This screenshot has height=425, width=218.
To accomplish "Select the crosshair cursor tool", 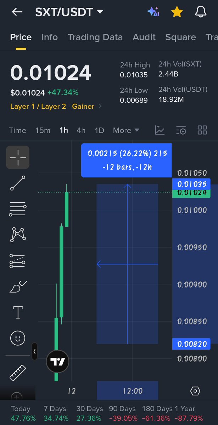I will [18, 157].
